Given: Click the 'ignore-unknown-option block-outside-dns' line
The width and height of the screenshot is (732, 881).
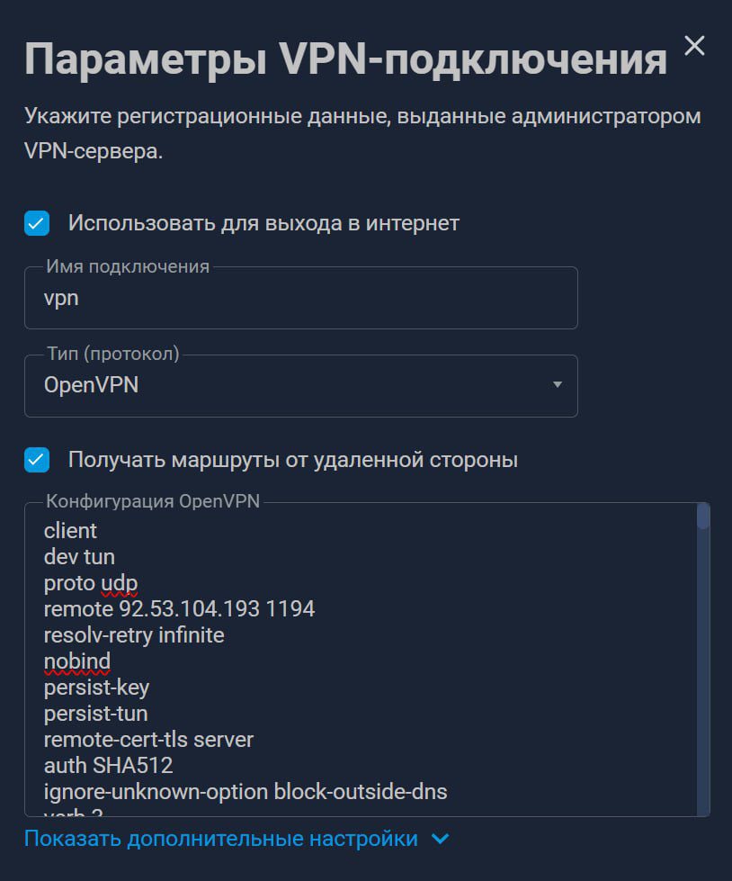Looking at the screenshot, I should coord(245,792).
